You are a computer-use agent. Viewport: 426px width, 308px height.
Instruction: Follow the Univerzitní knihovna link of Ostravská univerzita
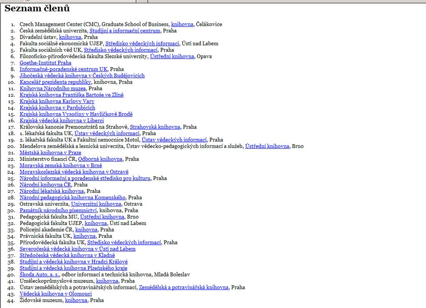(x=96, y=204)
